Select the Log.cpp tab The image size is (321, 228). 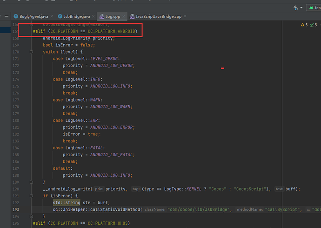coord(113,16)
